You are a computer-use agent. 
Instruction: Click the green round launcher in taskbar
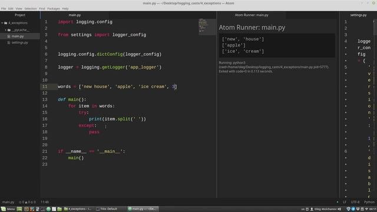48,209
